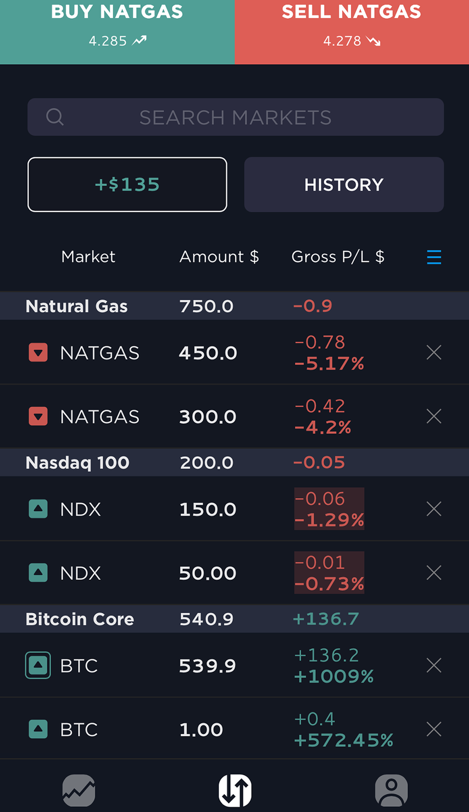Collapse the Nasdaq 100 group header

[234, 462]
